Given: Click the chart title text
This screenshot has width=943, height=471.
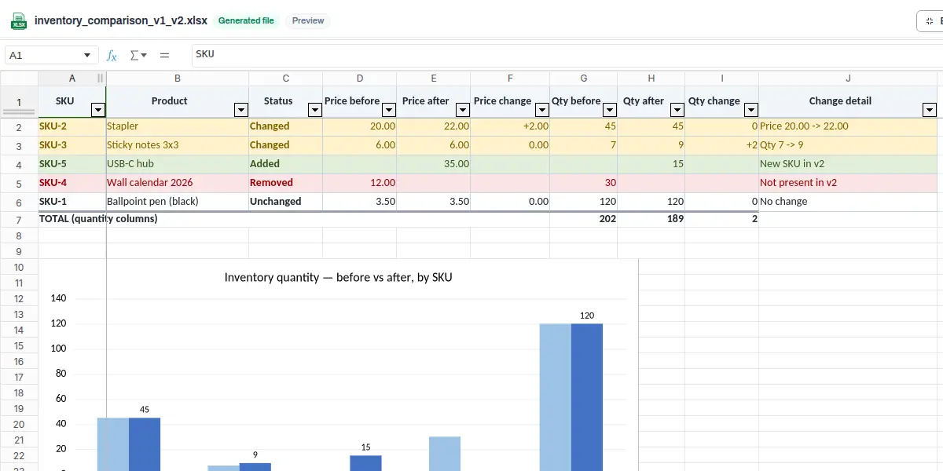Looking at the screenshot, I should (x=339, y=277).
